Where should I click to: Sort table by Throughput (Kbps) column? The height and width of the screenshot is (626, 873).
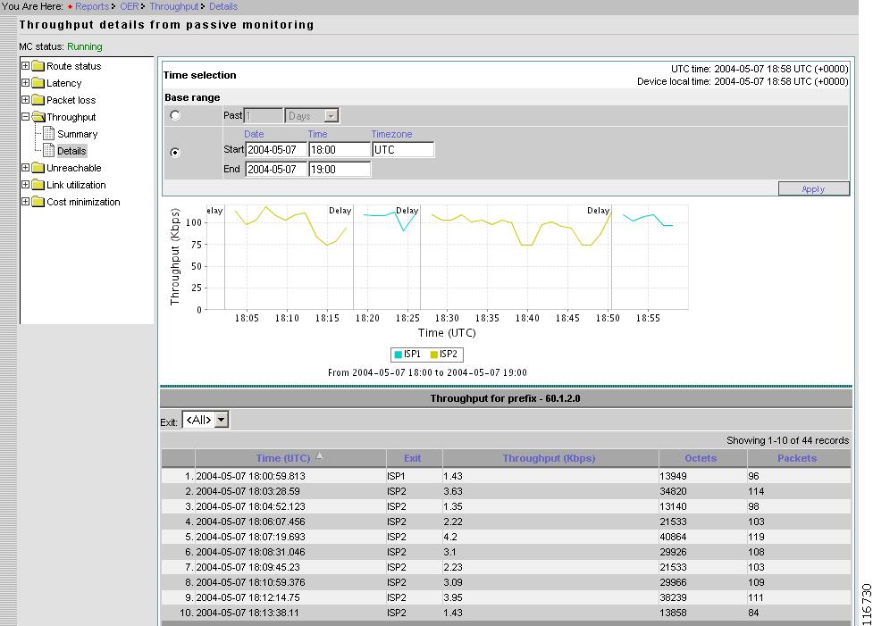tap(549, 458)
